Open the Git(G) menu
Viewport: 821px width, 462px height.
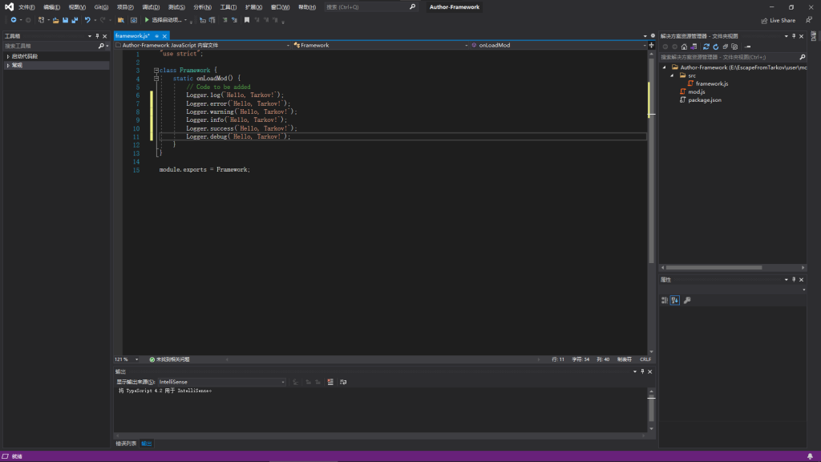pos(101,6)
